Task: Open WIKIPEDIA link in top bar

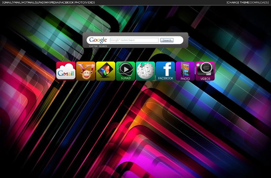Action: tap(52, 2)
